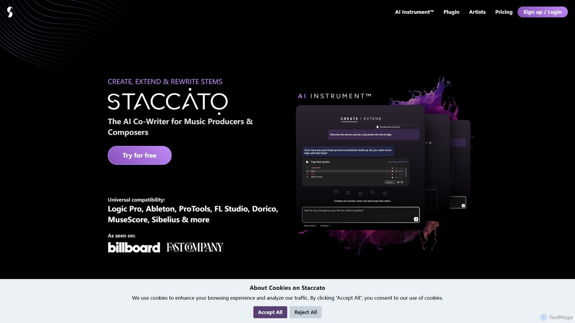Click the 'Rewrite the drums' chat message
Viewport: 575px width, 323px height.
(x=374, y=135)
